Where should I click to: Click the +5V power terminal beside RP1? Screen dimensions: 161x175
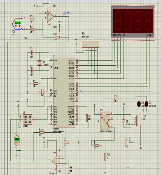76,44
